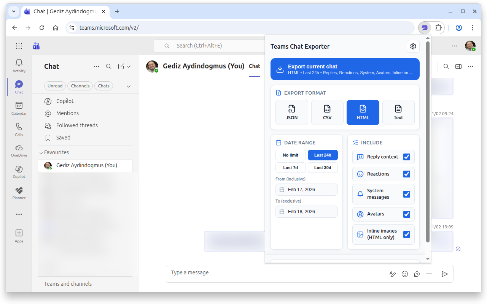This screenshot has height=304, width=487.
Task: Expand the chat filters chevron
Action: coord(129,86)
